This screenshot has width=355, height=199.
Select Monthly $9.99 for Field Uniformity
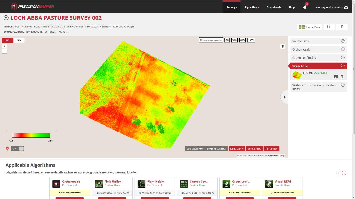(97, 193)
